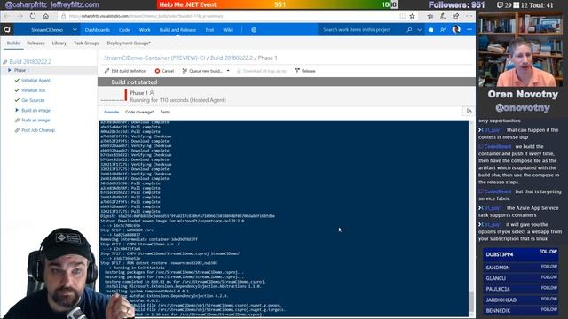Open the browser home page icon
The image size is (568, 319).
[45, 16]
